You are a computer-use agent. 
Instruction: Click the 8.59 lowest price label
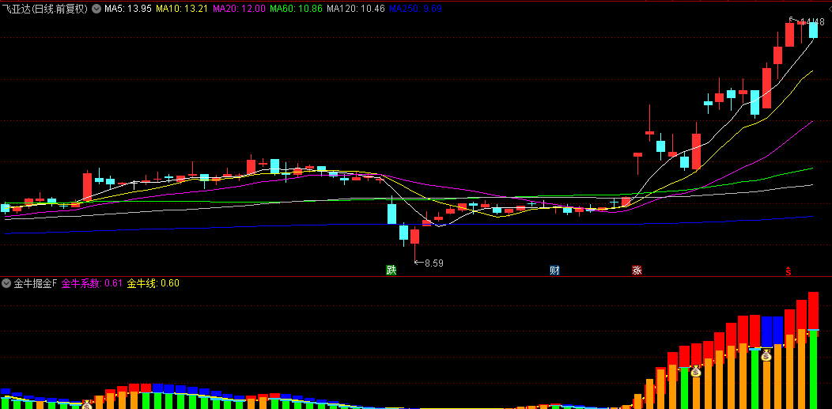[434, 262]
